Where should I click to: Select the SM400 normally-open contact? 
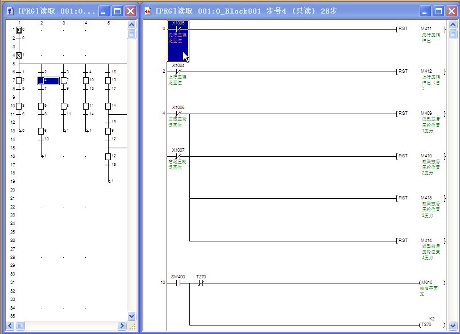[x=177, y=283]
